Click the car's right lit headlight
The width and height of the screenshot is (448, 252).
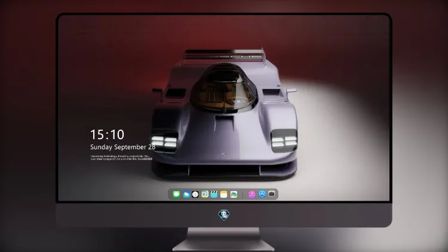(x=284, y=142)
